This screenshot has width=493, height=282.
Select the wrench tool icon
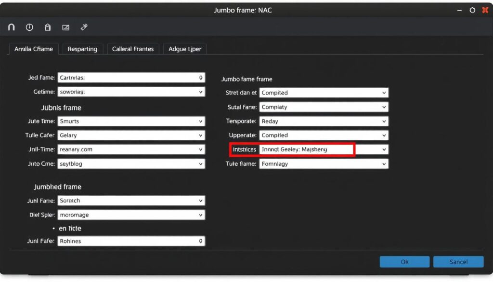coord(84,27)
